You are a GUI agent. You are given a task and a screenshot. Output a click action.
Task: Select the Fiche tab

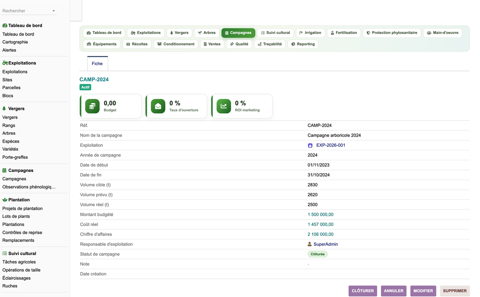[97, 64]
